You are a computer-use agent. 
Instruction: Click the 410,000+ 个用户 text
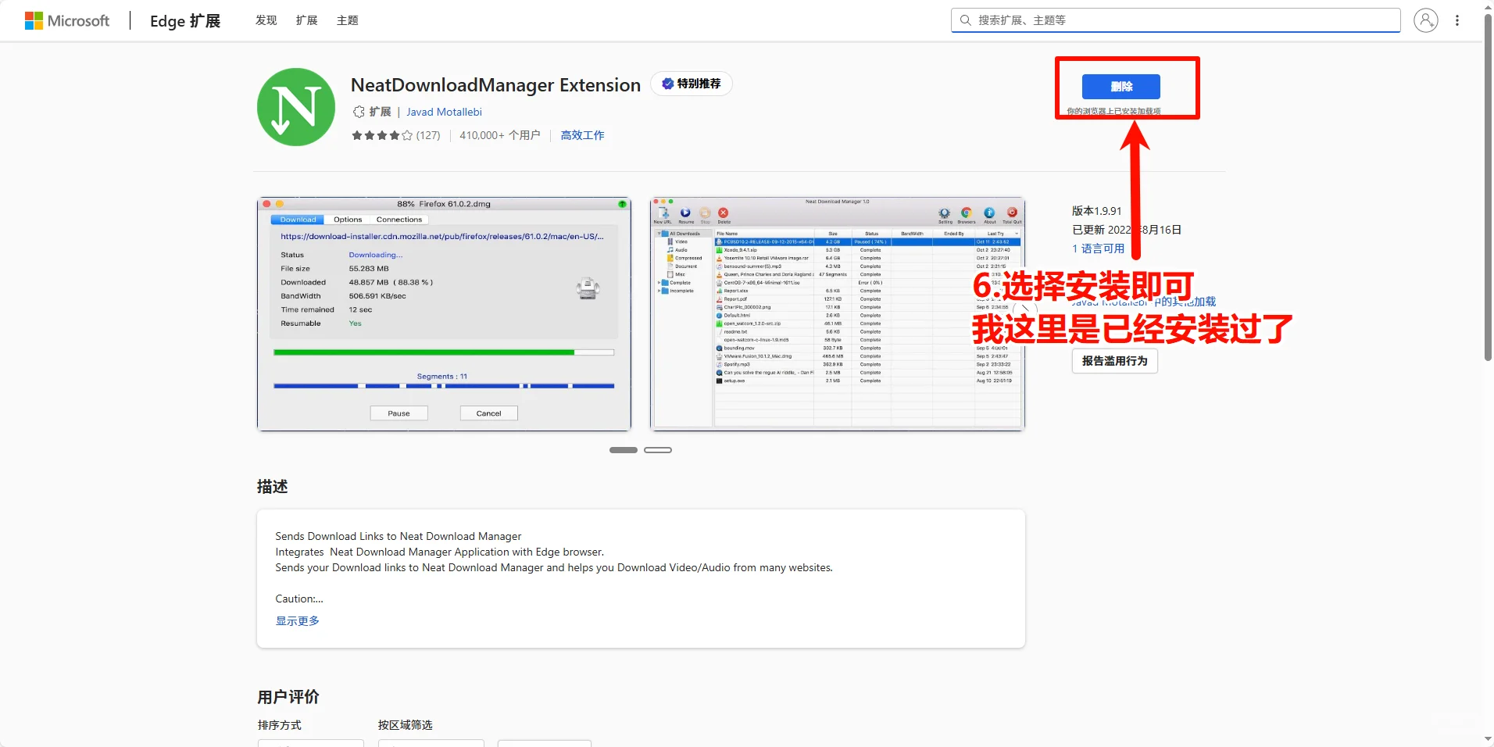500,135
